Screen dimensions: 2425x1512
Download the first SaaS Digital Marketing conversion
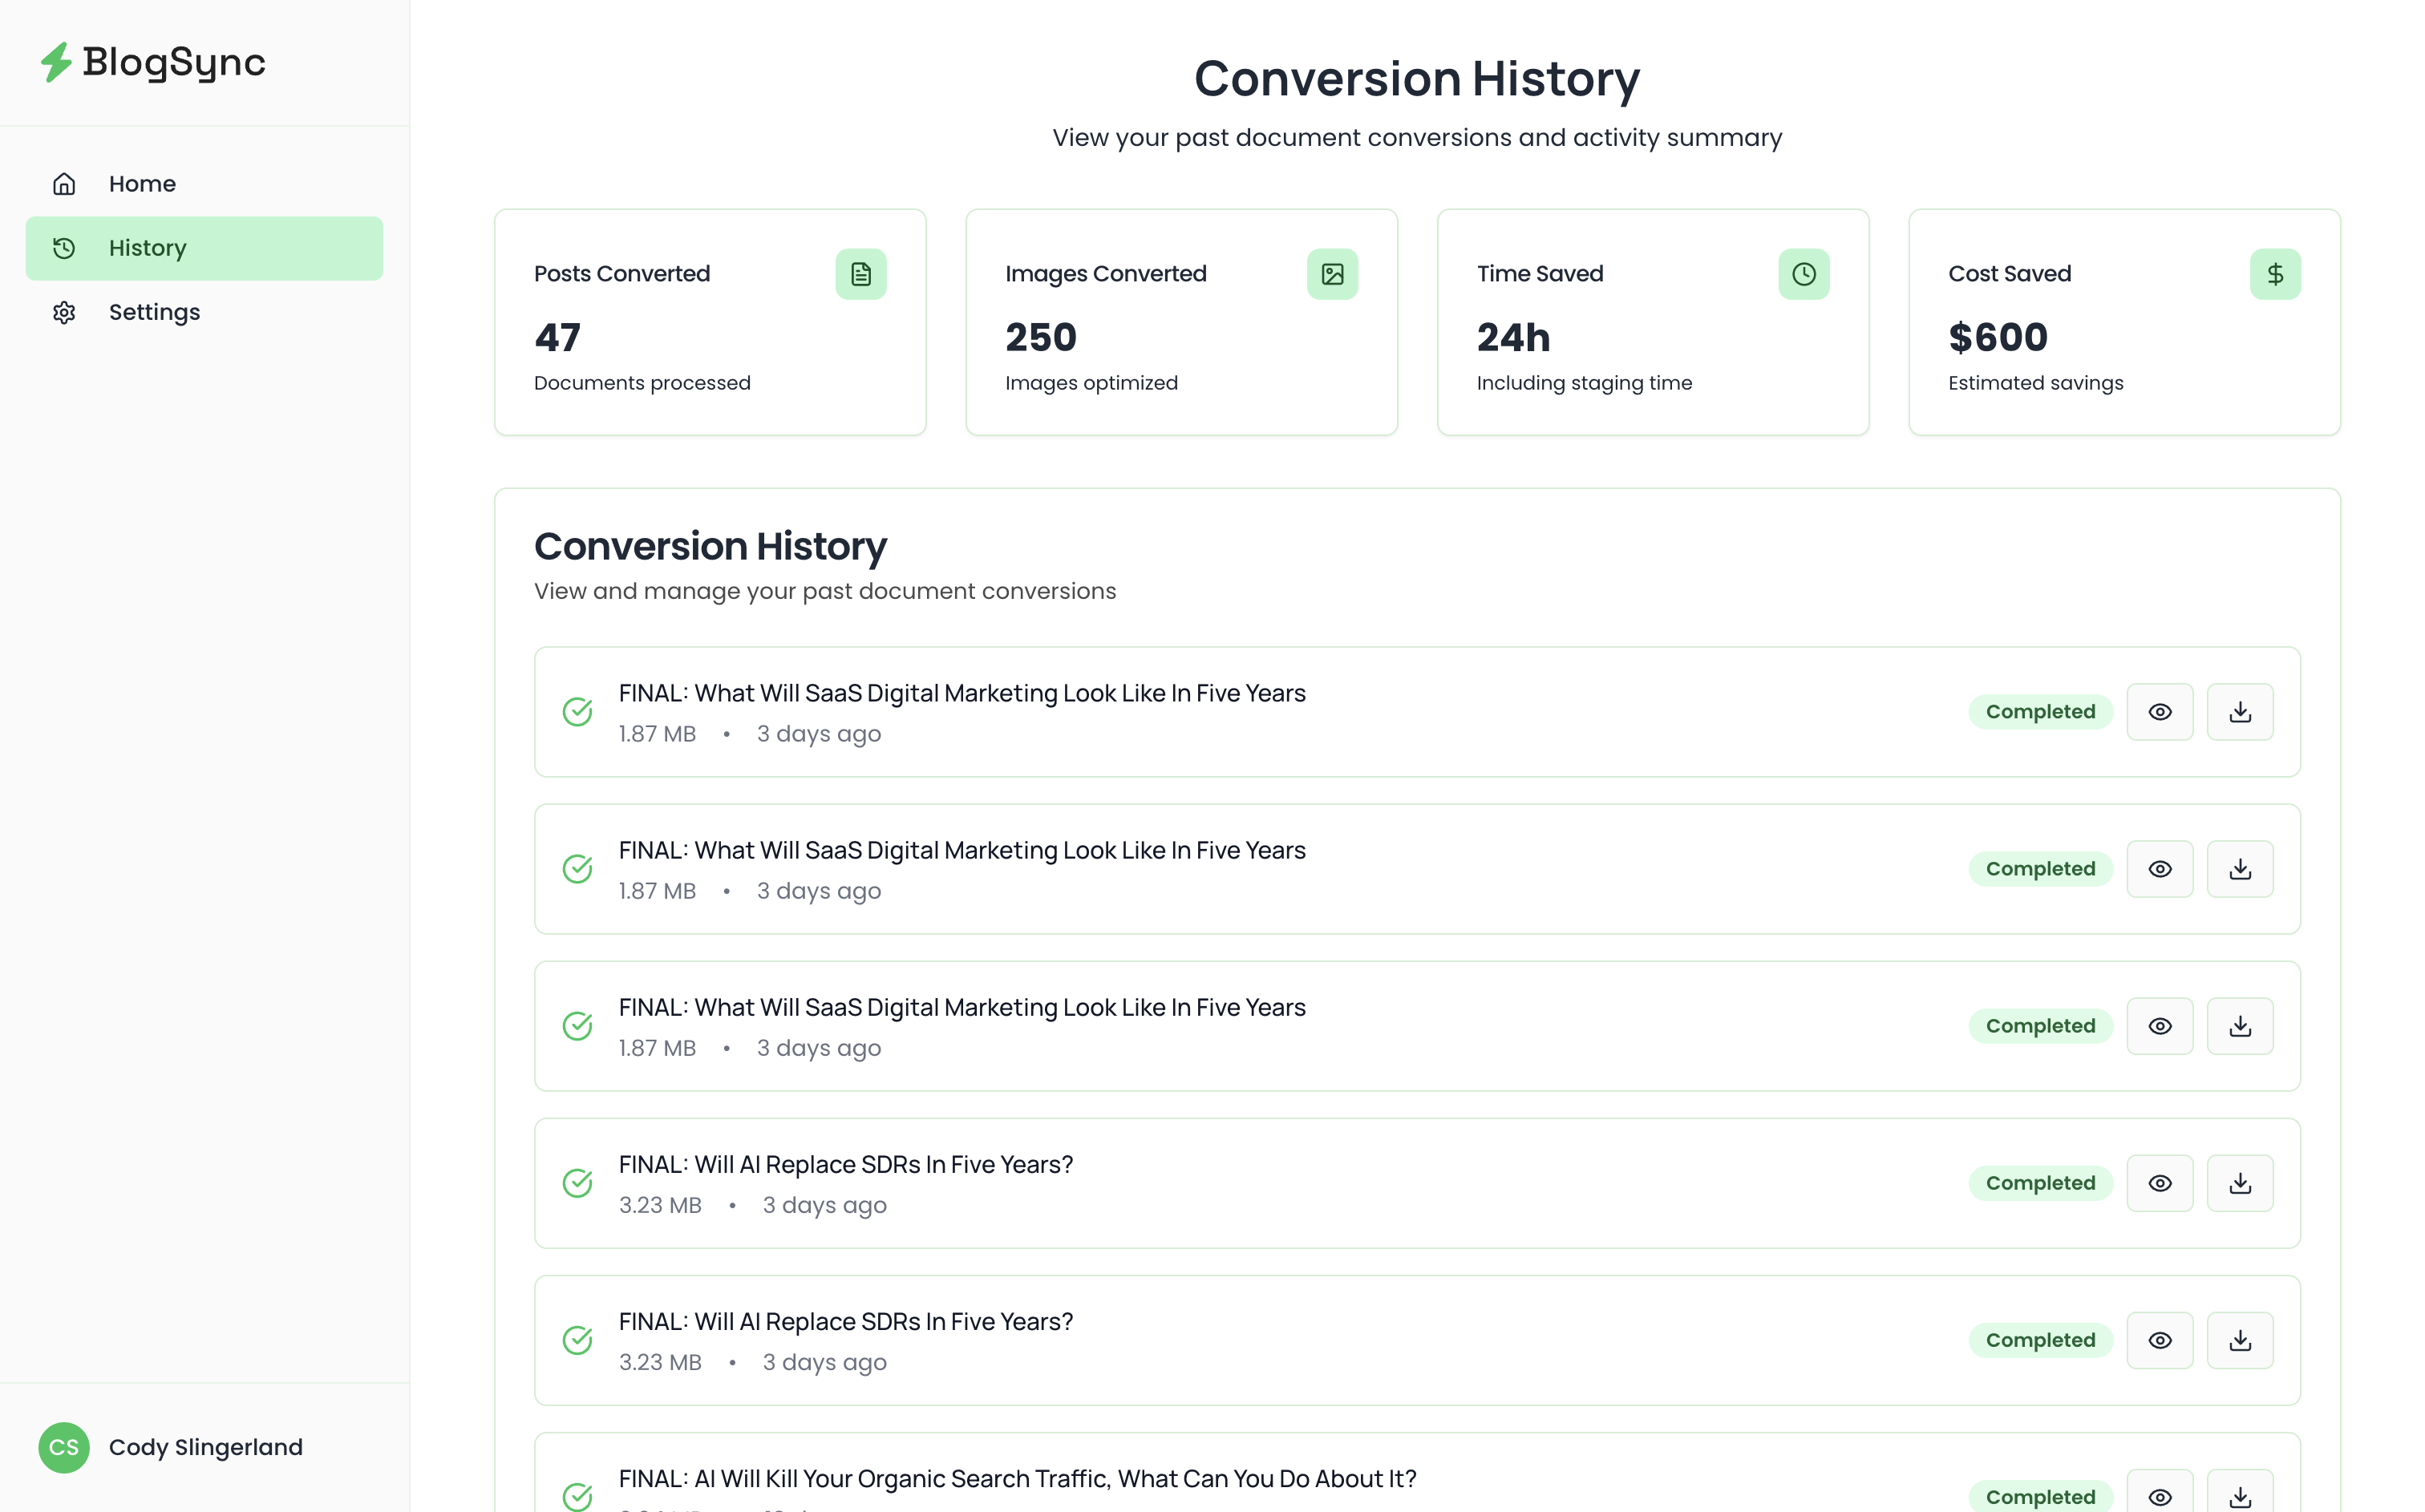click(2239, 712)
